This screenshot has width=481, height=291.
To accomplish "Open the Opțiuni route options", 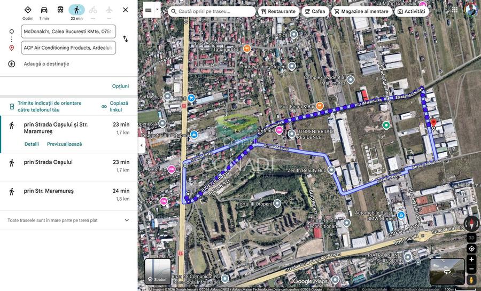I will click(120, 86).
